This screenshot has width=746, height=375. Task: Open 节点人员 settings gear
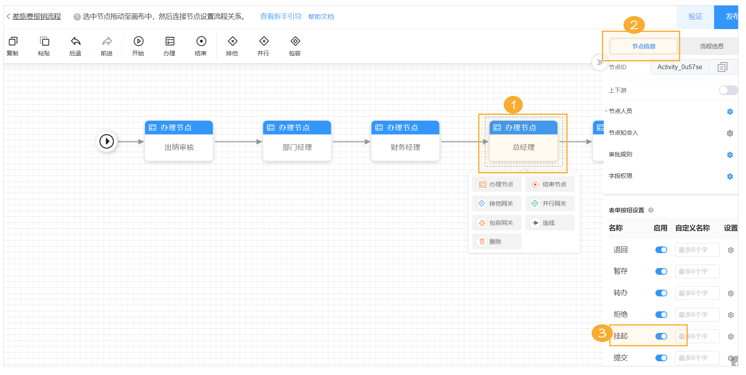click(x=729, y=112)
